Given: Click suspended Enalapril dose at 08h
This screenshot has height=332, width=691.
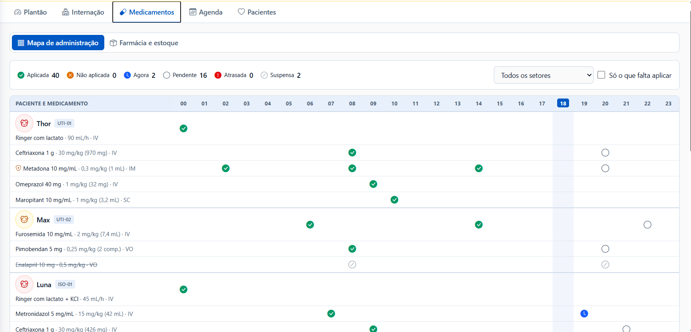Looking at the screenshot, I should click(x=352, y=265).
